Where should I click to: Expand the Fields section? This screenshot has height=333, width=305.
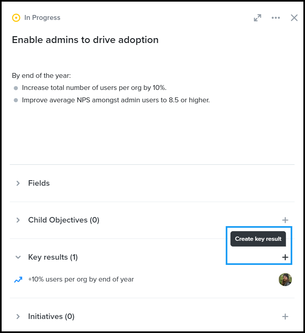click(18, 183)
